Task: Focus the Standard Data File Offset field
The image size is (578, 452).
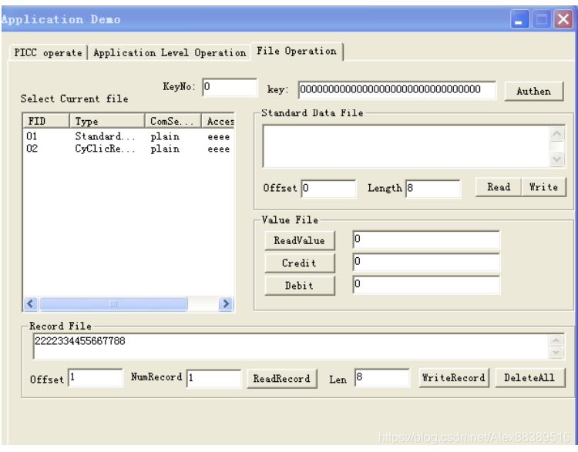Action: point(328,189)
